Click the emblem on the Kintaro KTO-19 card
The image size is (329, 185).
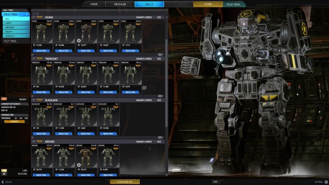point(116,148)
